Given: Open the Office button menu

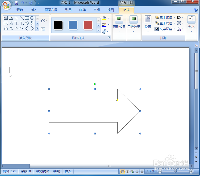Looking at the screenshot, I should pos(6,6).
